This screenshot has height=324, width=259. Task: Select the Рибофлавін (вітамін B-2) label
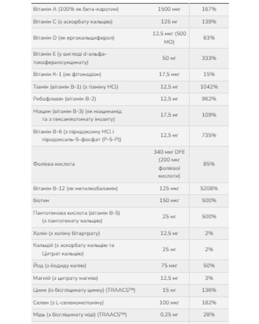click(x=65, y=99)
